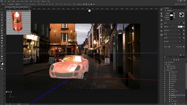Click the Shine slider handle
The image size is (187, 105).
[173, 24]
